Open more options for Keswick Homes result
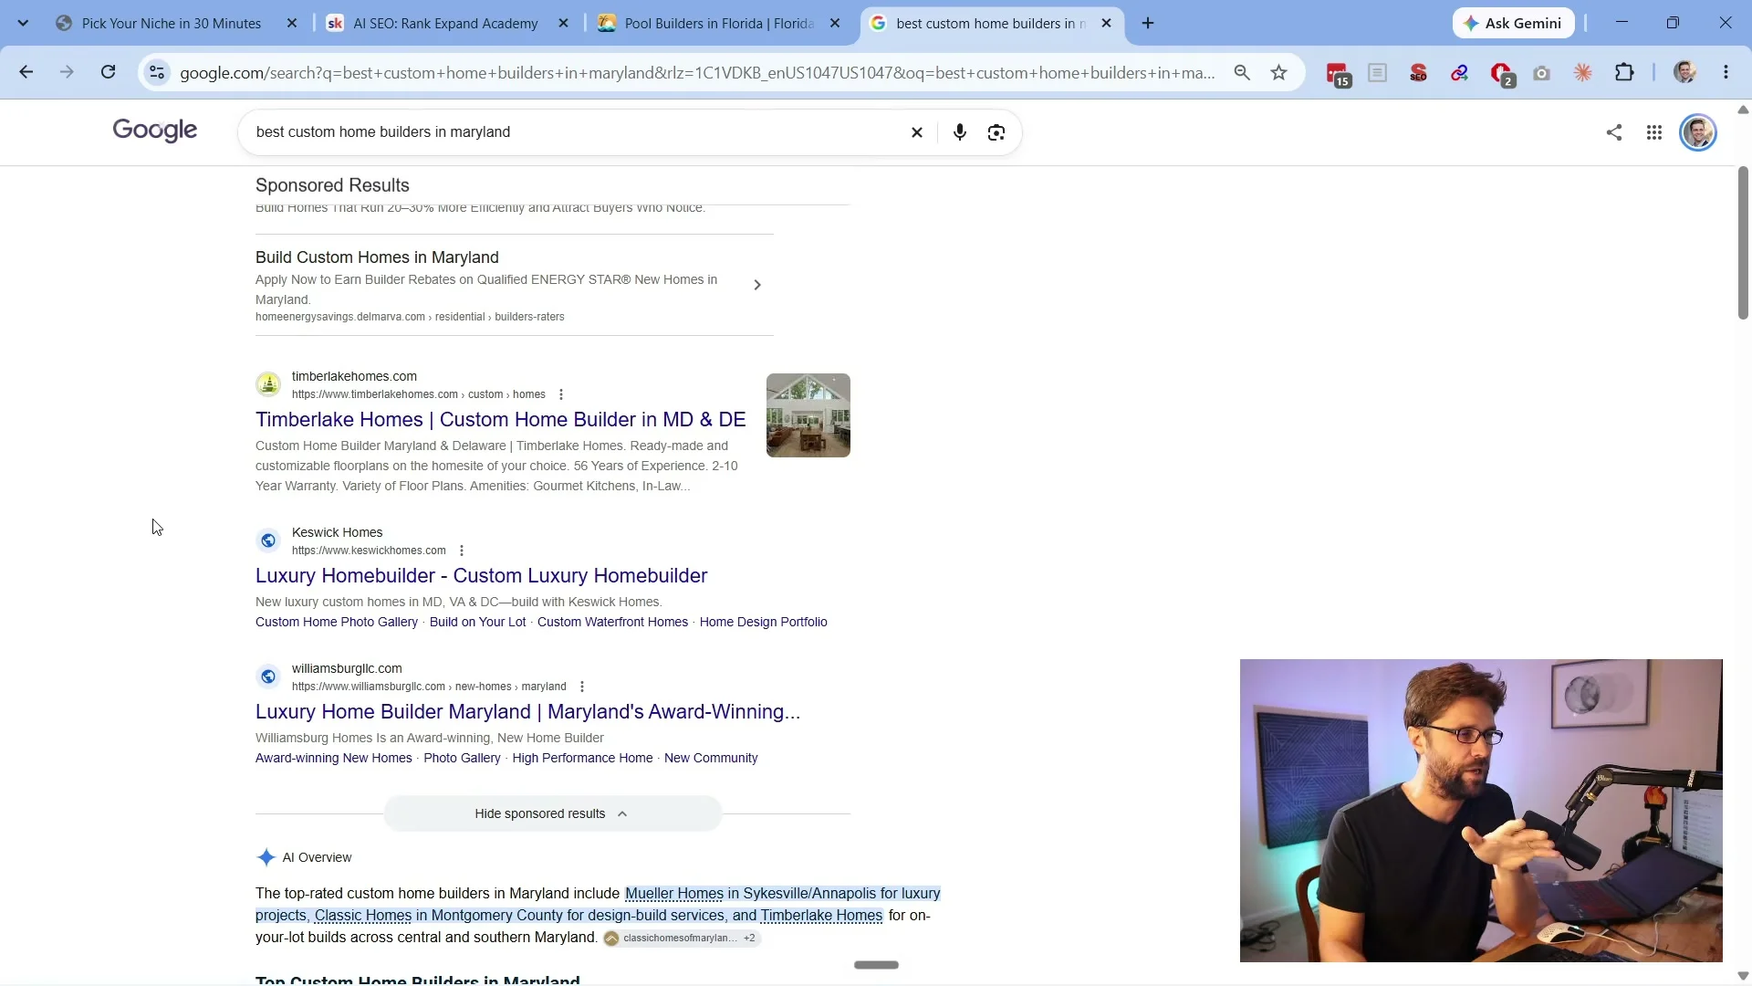Viewport: 1752px width, 986px height. 462,551
